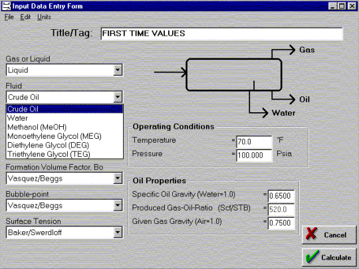This screenshot has width=359, height=269.
Task: Open the Surface Tension dropdown
Action: 118,232
